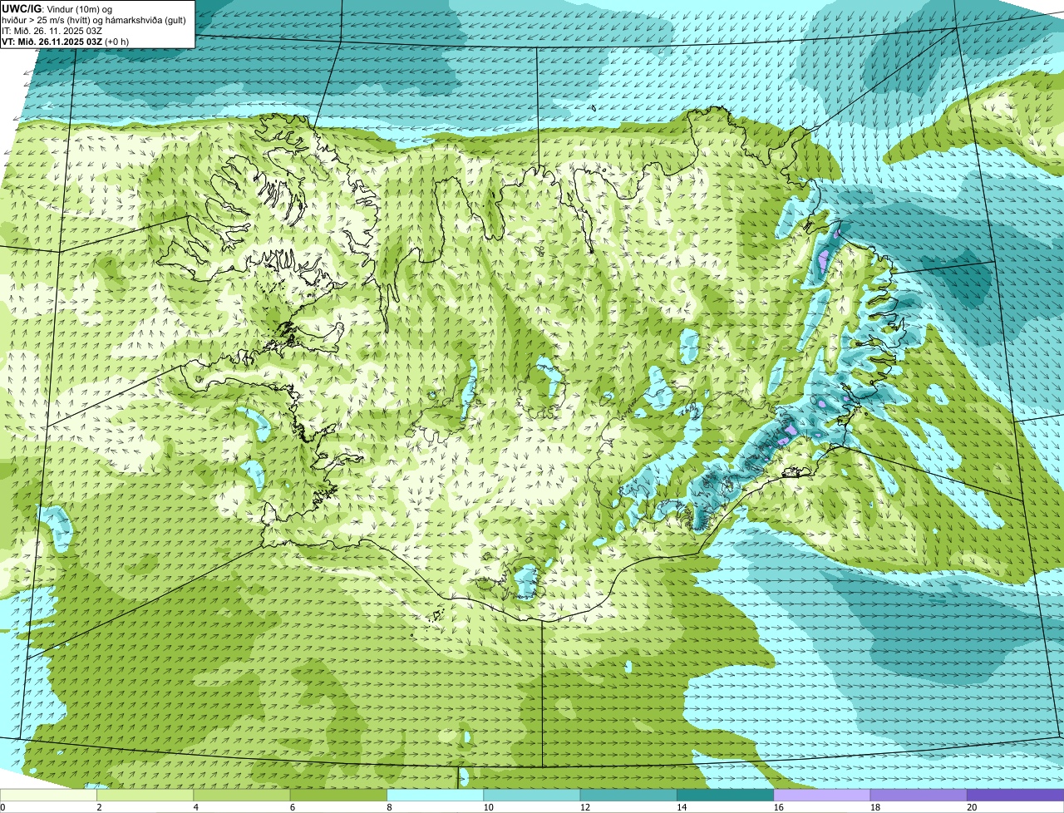Click the bold 'VT: Mið. 26.11.2025 03Z' line
Screen dimensions: 1064x813
(x=52, y=42)
